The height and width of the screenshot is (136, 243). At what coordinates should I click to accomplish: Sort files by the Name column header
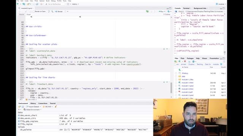pos(186,67)
